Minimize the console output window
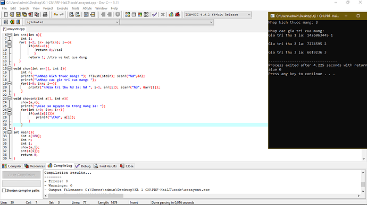367x205 pixels. tap(346, 16)
